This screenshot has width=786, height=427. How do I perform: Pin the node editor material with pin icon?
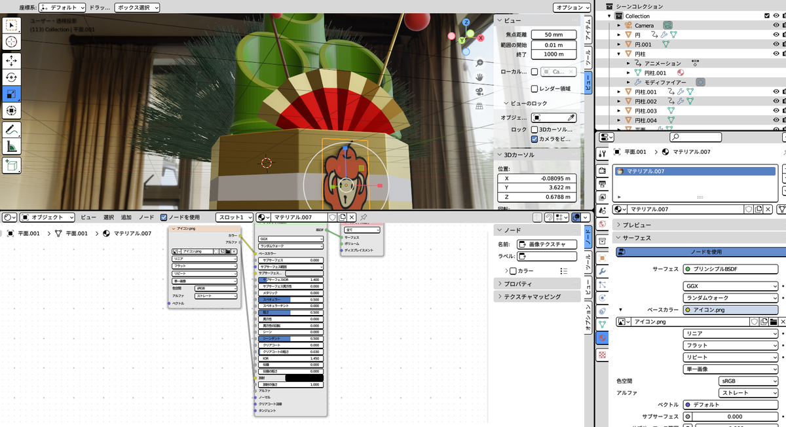364,217
